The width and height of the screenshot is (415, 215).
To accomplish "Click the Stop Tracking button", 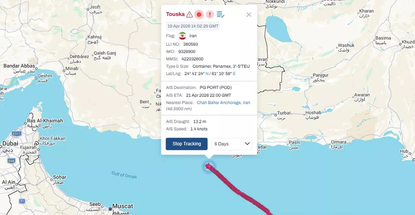I will coord(187,144).
